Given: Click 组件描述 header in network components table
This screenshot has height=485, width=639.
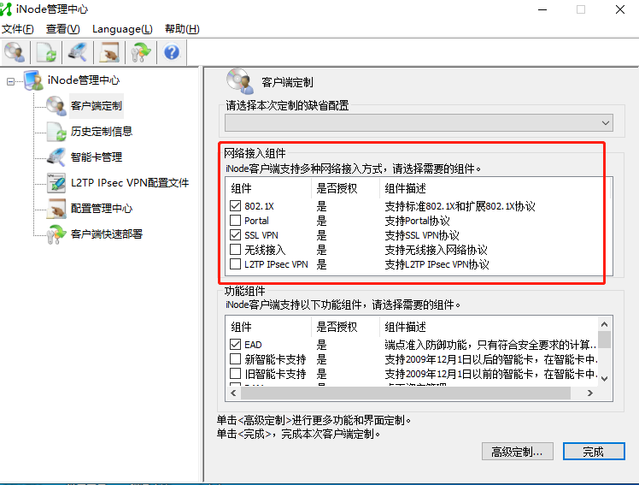Looking at the screenshot, I should pos(405,188).
